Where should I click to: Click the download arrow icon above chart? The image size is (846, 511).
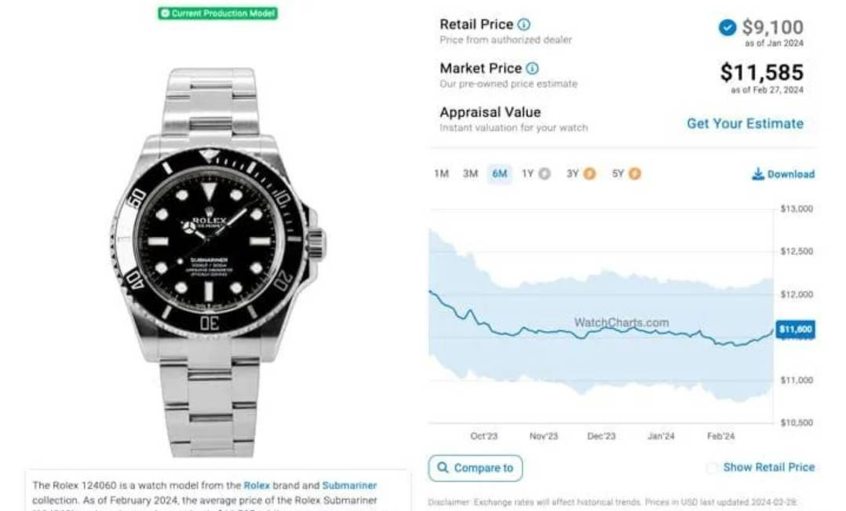tap(758, 173)
